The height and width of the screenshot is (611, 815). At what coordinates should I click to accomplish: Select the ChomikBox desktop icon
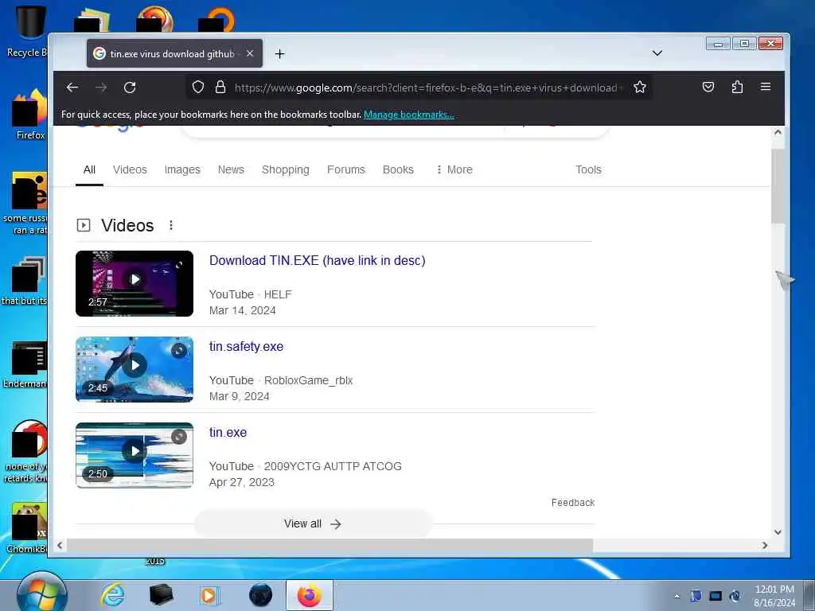click(x=28, y=528)
